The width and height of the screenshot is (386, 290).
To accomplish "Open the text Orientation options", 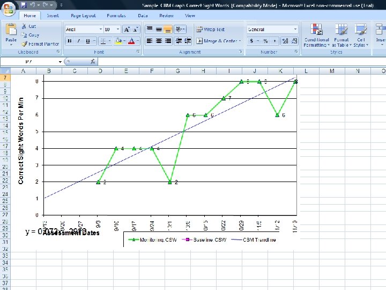I will point(180,30).
